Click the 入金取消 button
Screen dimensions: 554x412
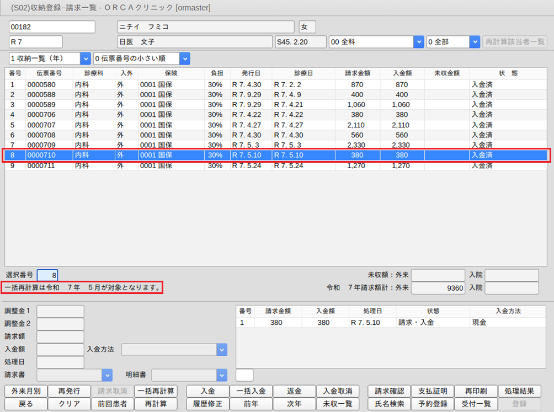coord(338,391)
